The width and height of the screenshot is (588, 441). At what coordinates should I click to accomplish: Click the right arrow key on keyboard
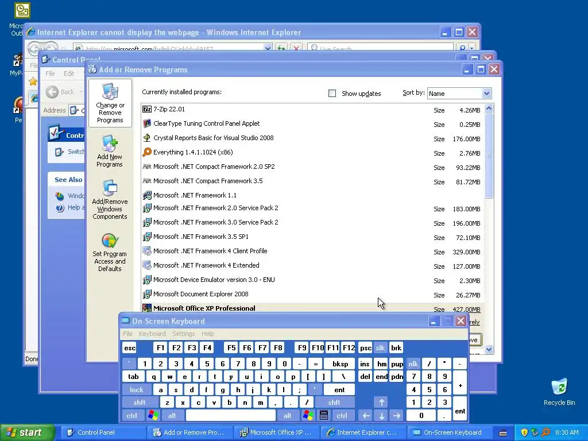[397, 416]
